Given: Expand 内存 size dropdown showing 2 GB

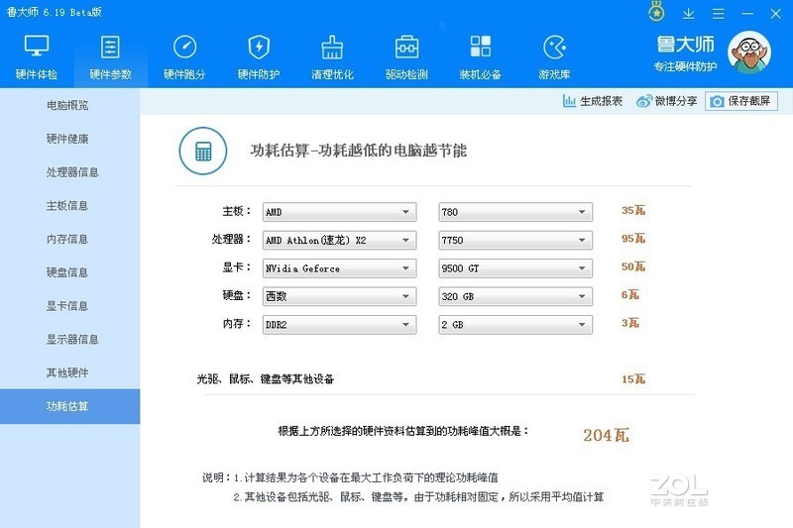Looking at the screenshot, I should coord(515,324).
